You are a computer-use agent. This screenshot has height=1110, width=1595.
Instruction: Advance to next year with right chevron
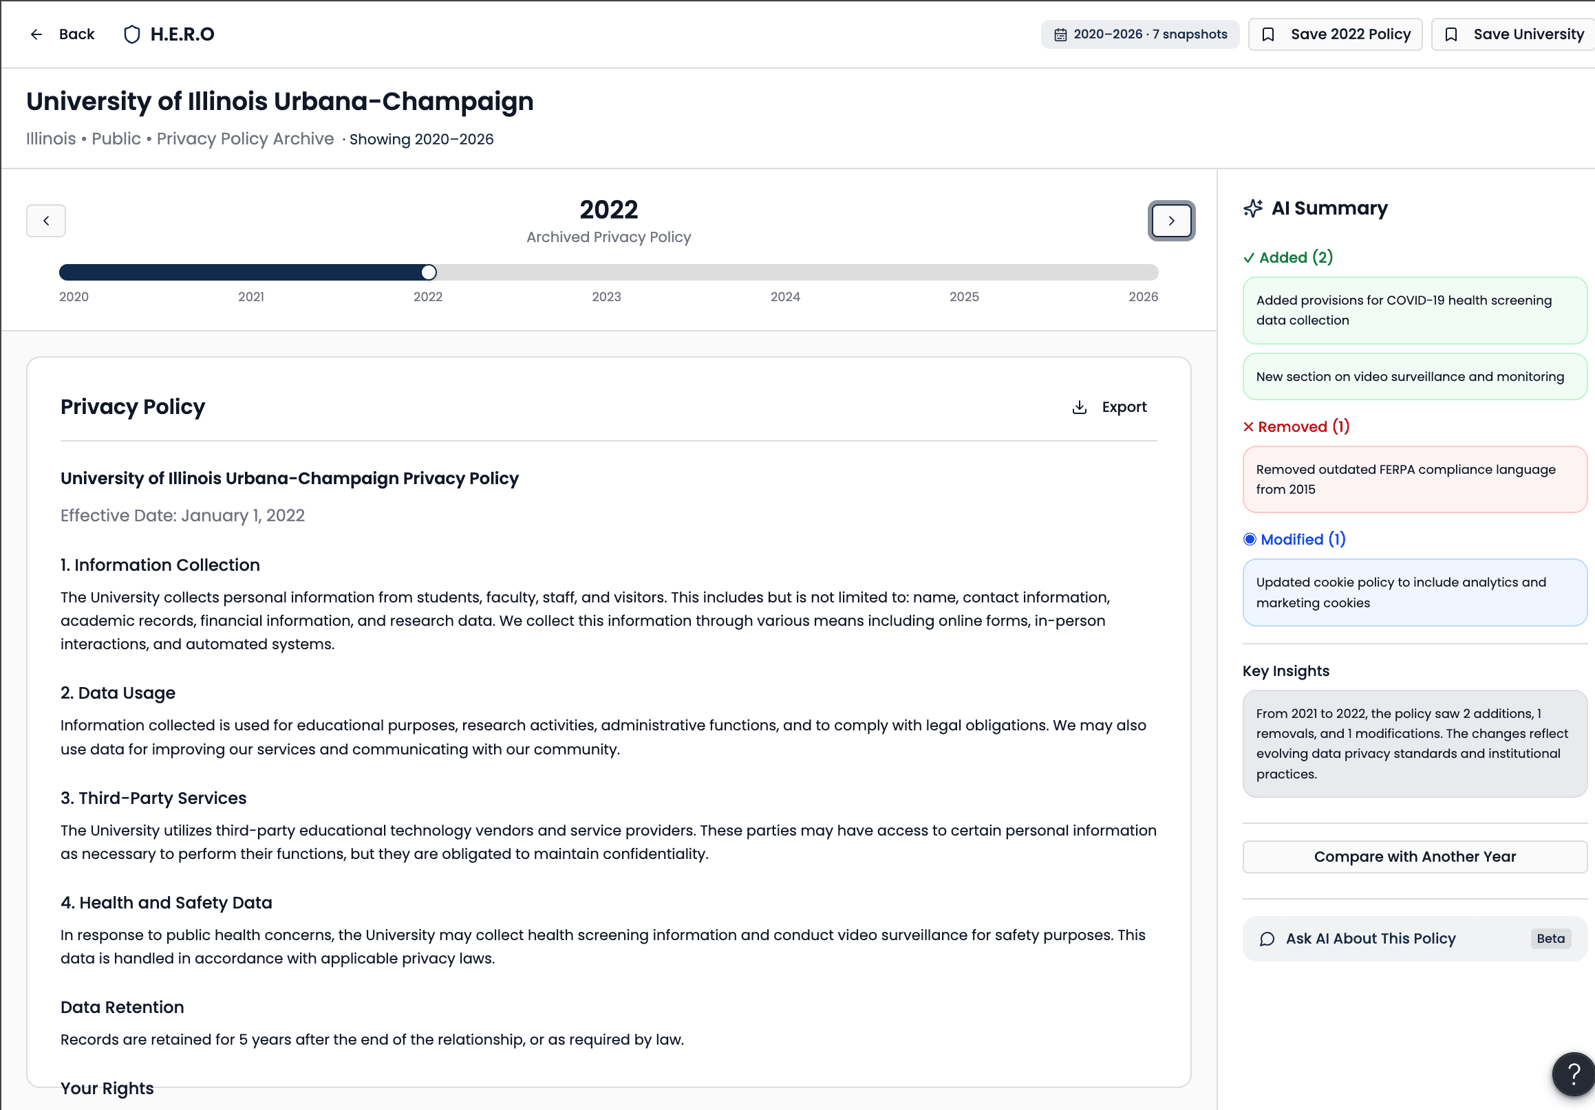coord(1171,221)
